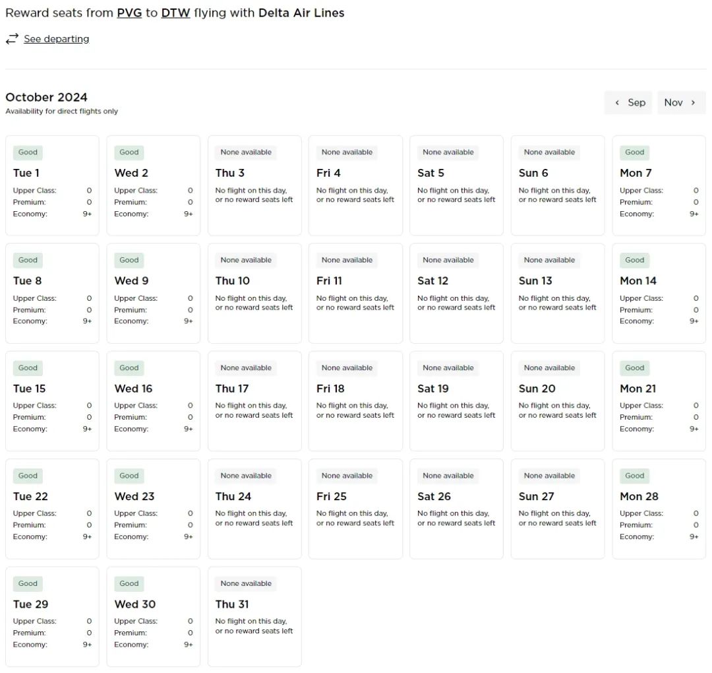Open the See departing link
The height and width of the screenshot is (673, 712).
56,39
